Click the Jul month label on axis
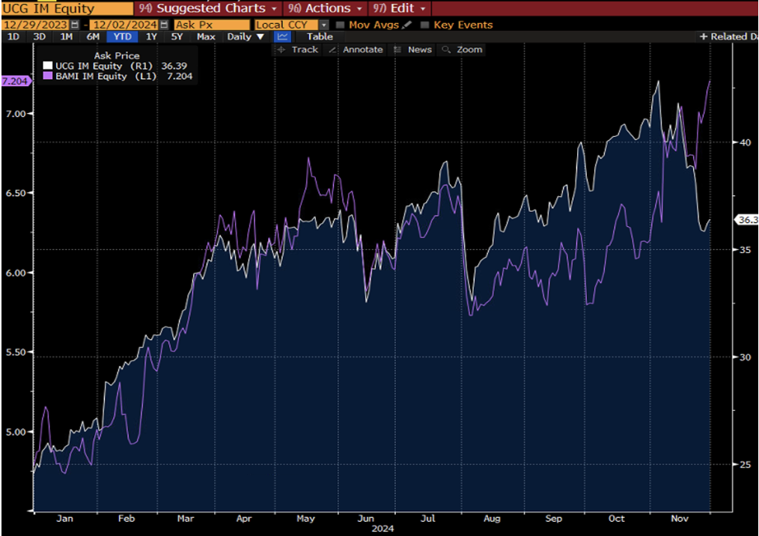The width and height of the screenshot is (759, 536). click(427, 519)
